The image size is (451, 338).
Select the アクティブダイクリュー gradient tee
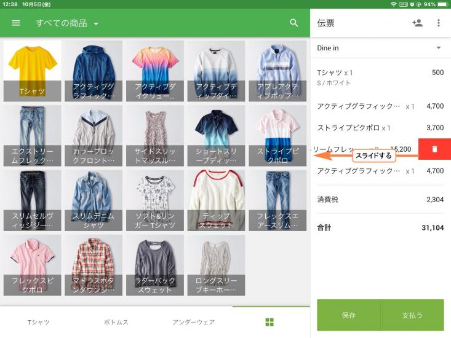point(155,71)
